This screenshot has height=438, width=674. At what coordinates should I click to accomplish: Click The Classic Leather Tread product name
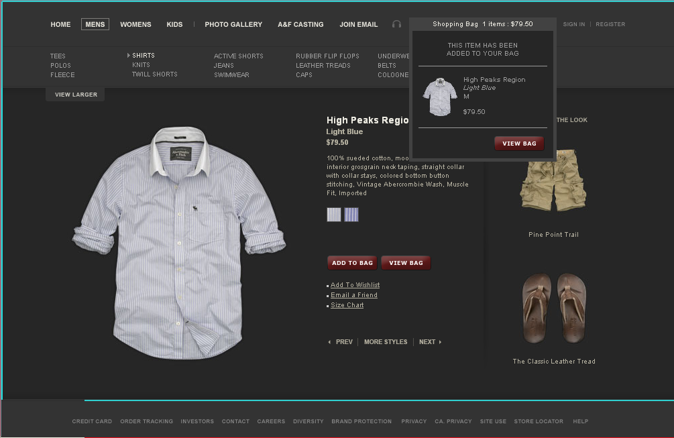554,362
